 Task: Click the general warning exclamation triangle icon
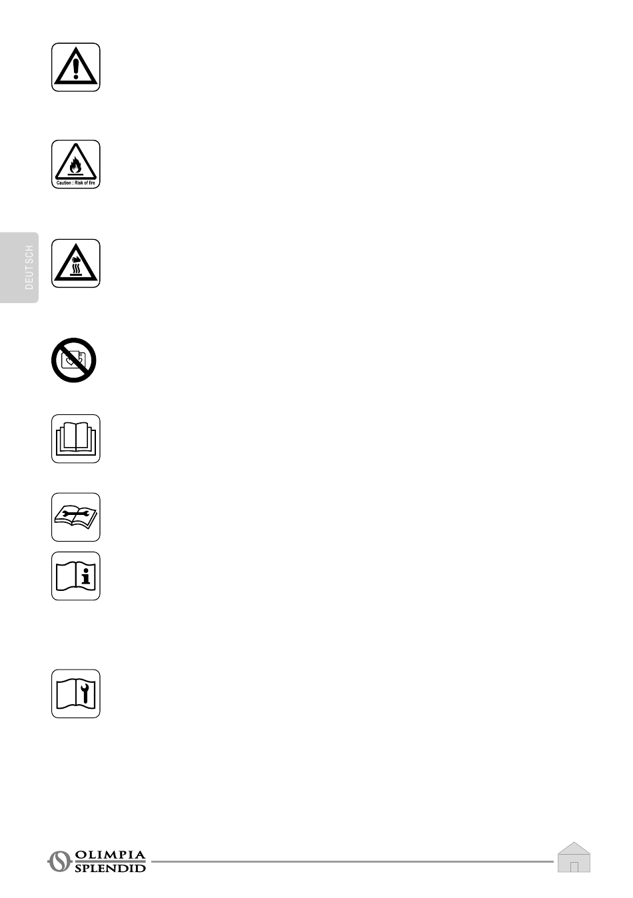click(76, 67)
